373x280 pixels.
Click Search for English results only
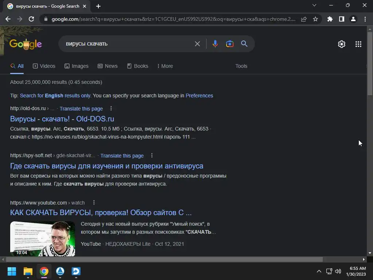tap(55, 96)
